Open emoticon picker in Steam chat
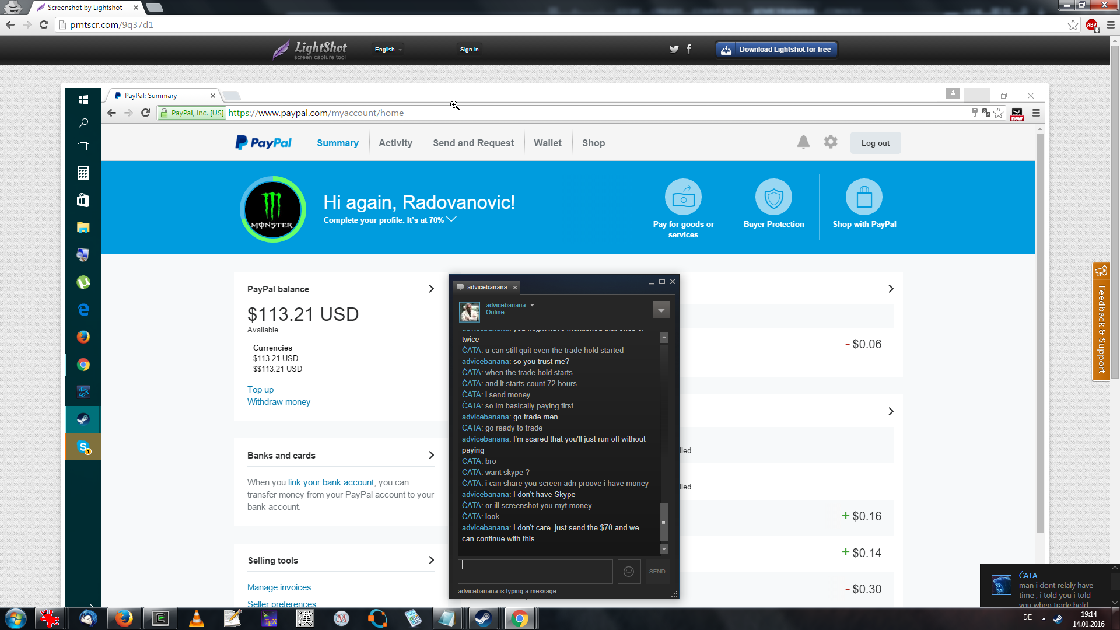1120x630 pixels. tap(629, 572)
